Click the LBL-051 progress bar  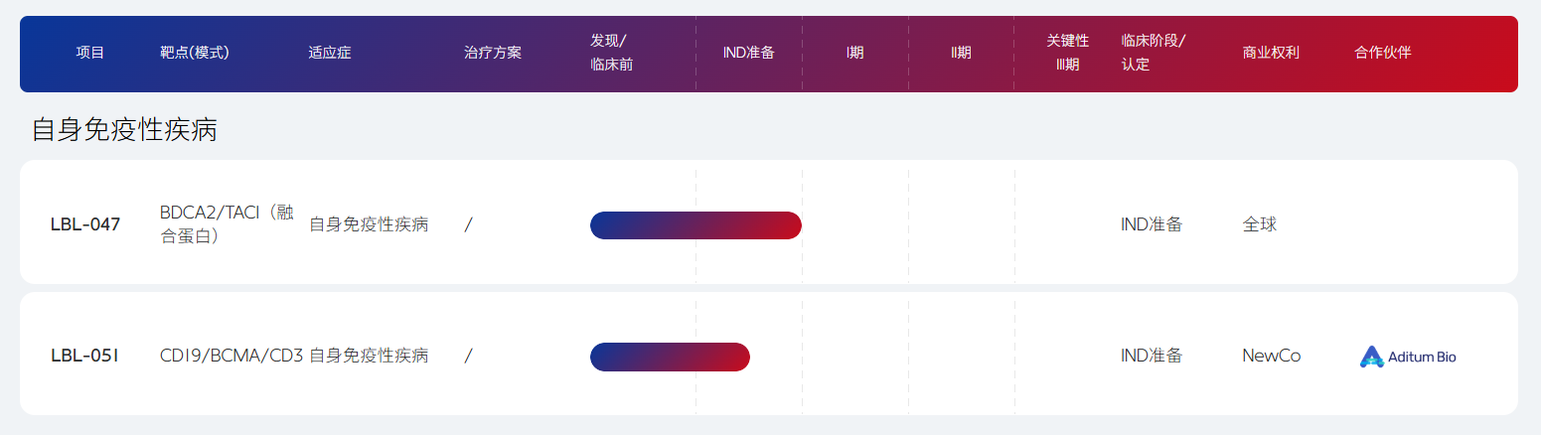click(x=670, y=357)
